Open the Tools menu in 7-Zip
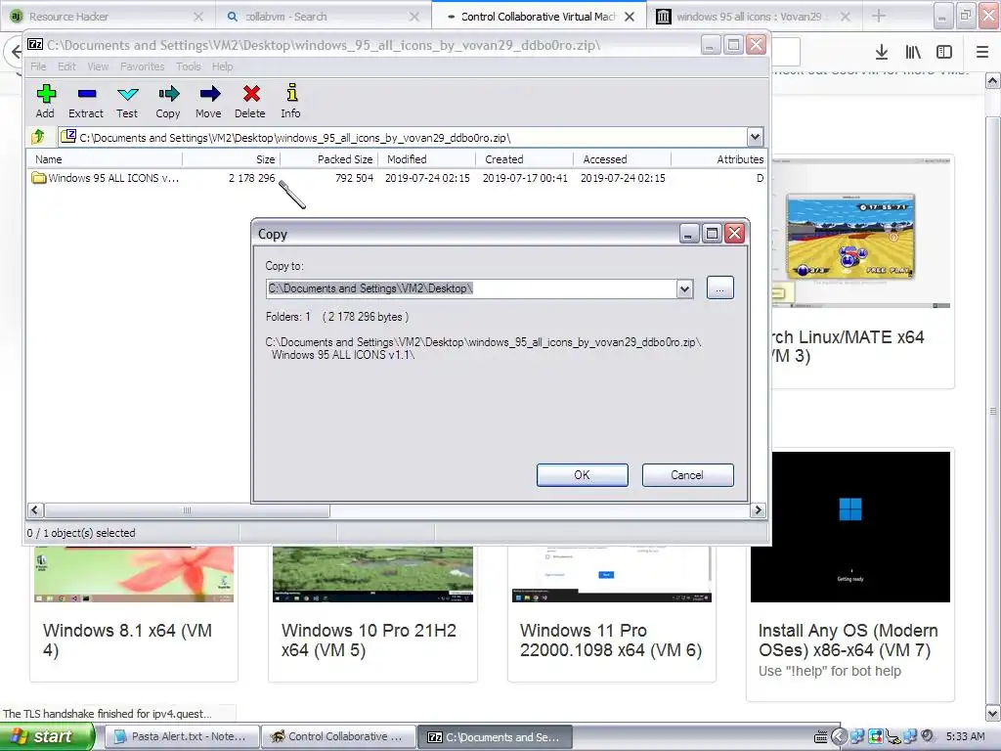Image resolution: width=1001 pixels, height=751 pixels. 189,66
